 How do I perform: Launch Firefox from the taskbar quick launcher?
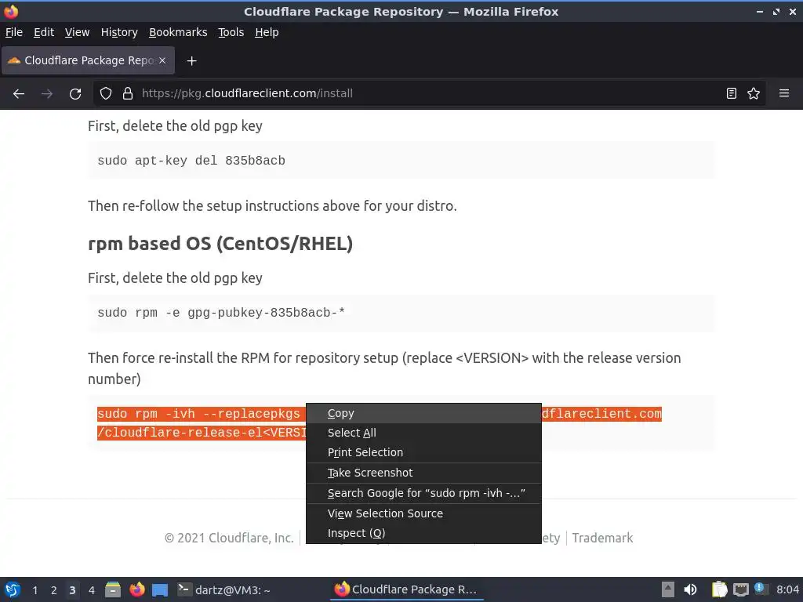tap(136, 589)
